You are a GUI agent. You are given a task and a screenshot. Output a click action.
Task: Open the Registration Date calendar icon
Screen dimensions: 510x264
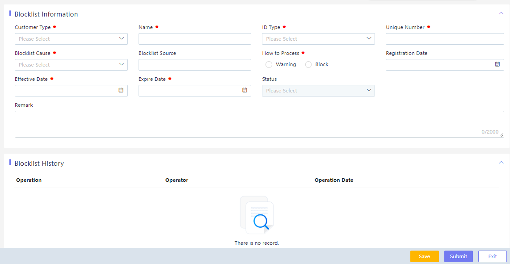coord(497,64)
